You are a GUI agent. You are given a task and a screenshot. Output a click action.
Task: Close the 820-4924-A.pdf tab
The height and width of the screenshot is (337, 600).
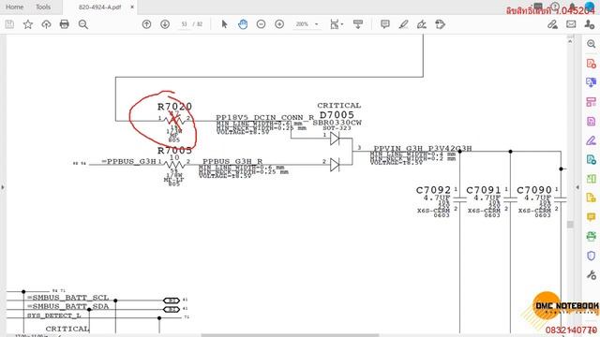tap(132, 7)
